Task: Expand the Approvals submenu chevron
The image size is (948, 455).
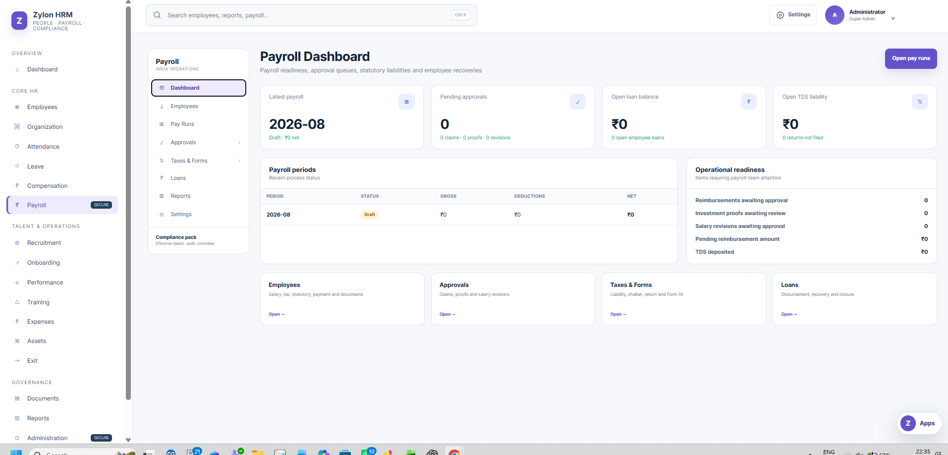Action: click(239, 143)
